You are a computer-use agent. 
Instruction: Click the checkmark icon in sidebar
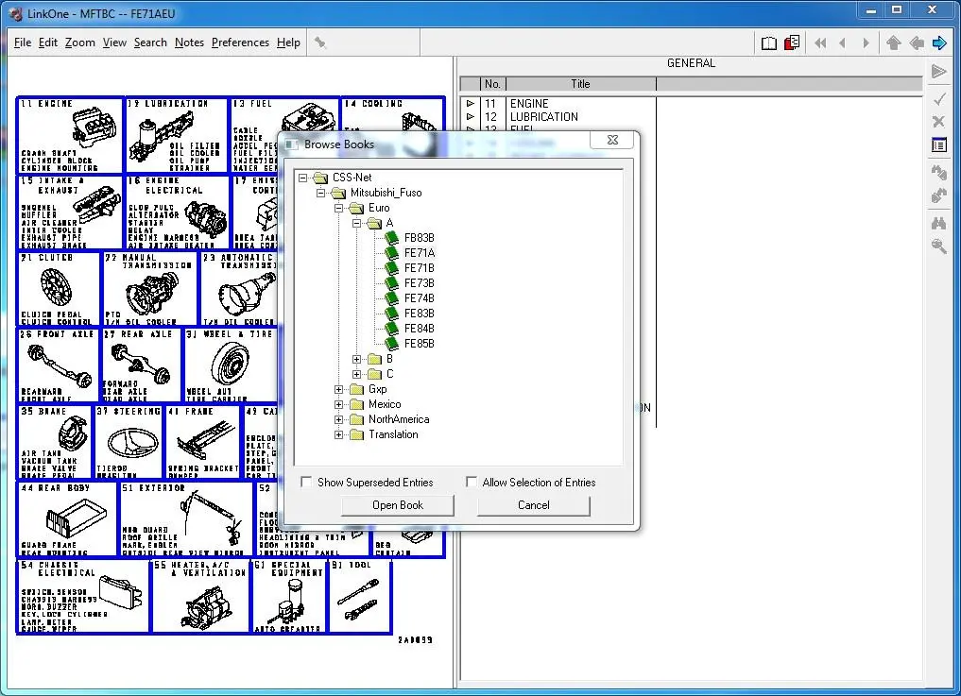(939, 98)
